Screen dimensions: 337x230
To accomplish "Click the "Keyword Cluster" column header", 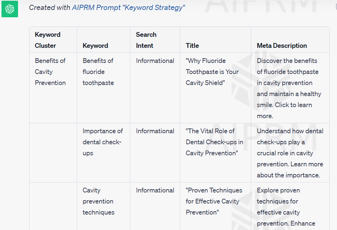I will (x=48, y=40).
